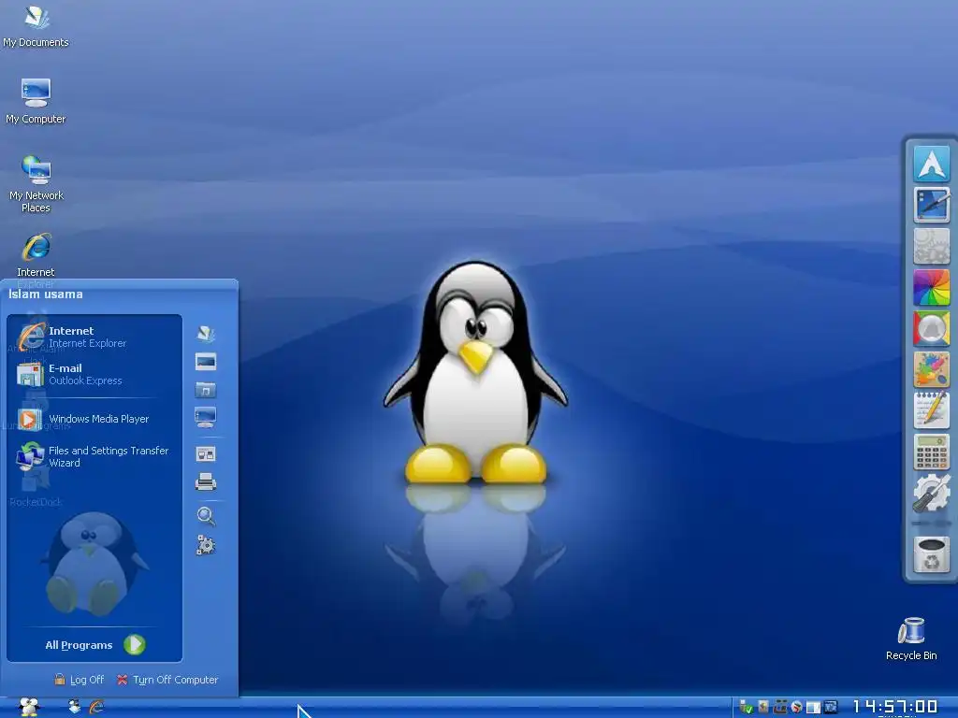The image size is (958, 718).
Task: Open the gear and screwdriver settings dock icon
Action: (931, 493)
